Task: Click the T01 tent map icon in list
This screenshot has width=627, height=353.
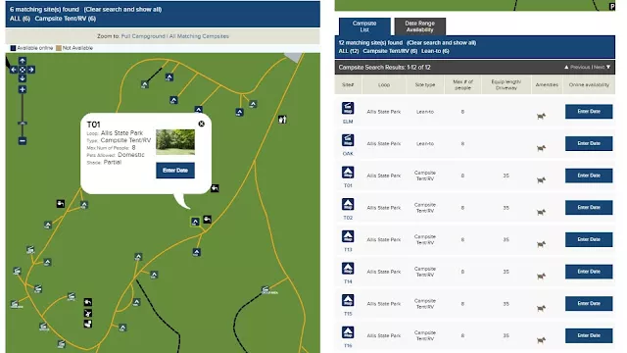Action: coord(348,173)
